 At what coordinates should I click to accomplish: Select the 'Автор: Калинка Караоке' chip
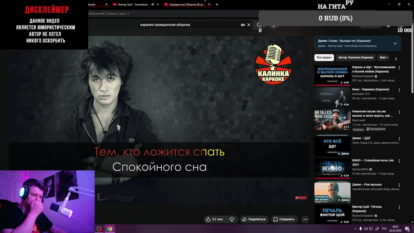tap(355, 58)
